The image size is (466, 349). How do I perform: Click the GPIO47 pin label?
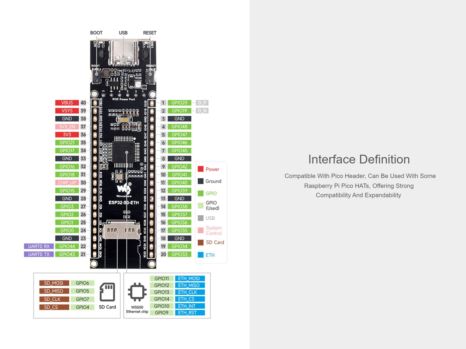[179, 135]
